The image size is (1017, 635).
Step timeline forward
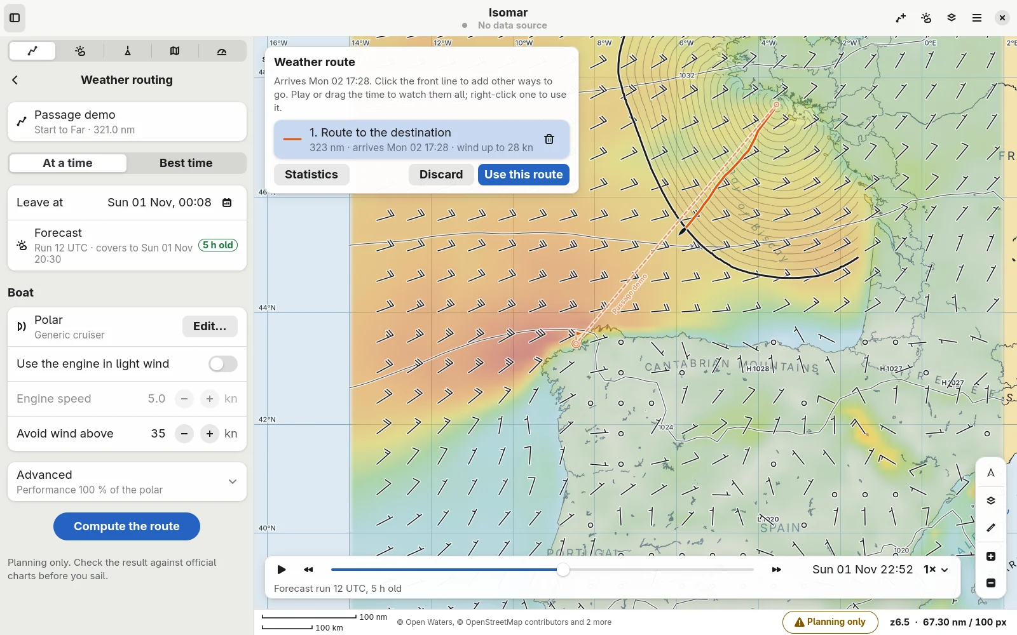pyautogui.click(x=777, y=570)
